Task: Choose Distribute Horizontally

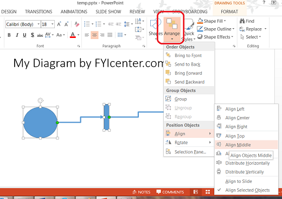Action: 246,163
